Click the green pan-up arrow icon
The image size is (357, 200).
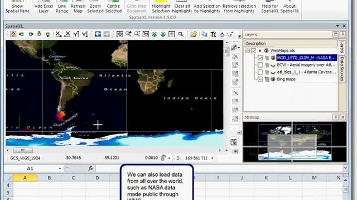[39, 34]
